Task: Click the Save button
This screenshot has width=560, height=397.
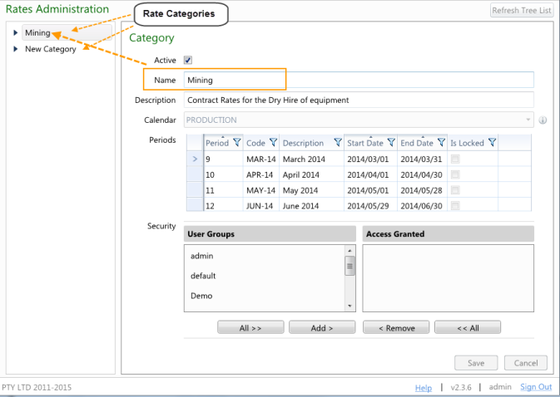Action: [x=476, y=363]
